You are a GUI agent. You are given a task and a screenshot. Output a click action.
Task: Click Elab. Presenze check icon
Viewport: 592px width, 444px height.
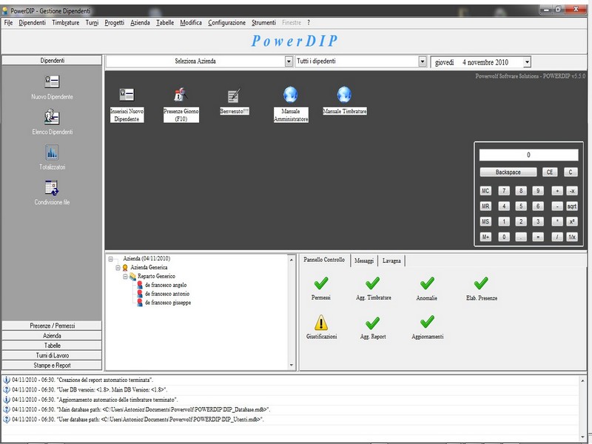(x=481, y=283)
